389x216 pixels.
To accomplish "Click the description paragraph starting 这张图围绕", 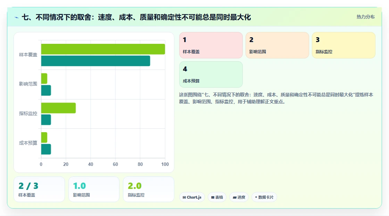I will coord(276,98).
